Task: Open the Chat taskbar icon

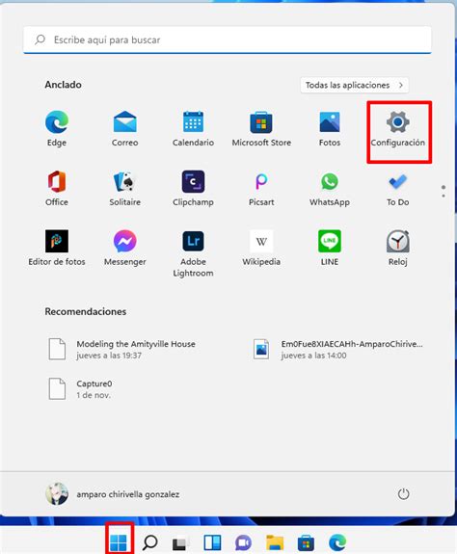Action: pyautogui.click(x=244, y=542)
